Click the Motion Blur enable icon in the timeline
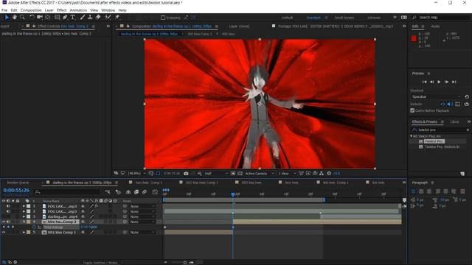 click(145, 191)
